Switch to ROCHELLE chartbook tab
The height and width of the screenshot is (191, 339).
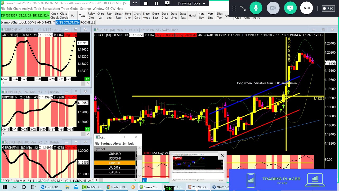coord(88,22)
